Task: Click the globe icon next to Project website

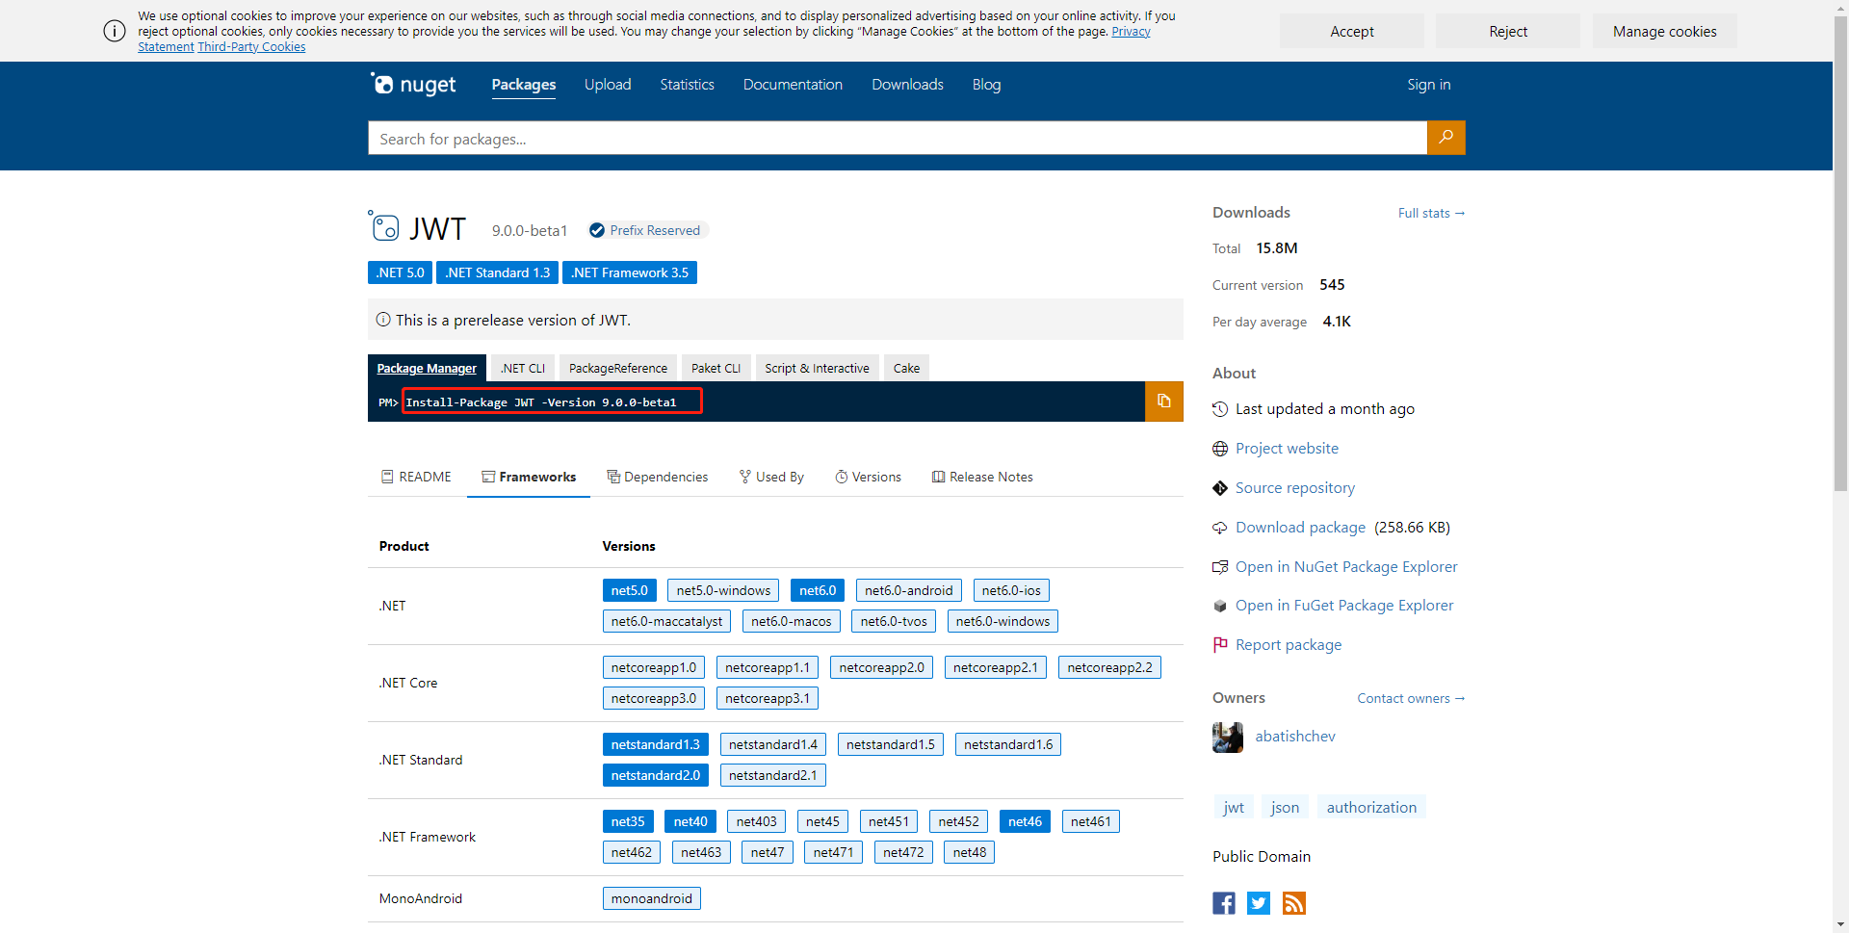Action: point(1220,449)
